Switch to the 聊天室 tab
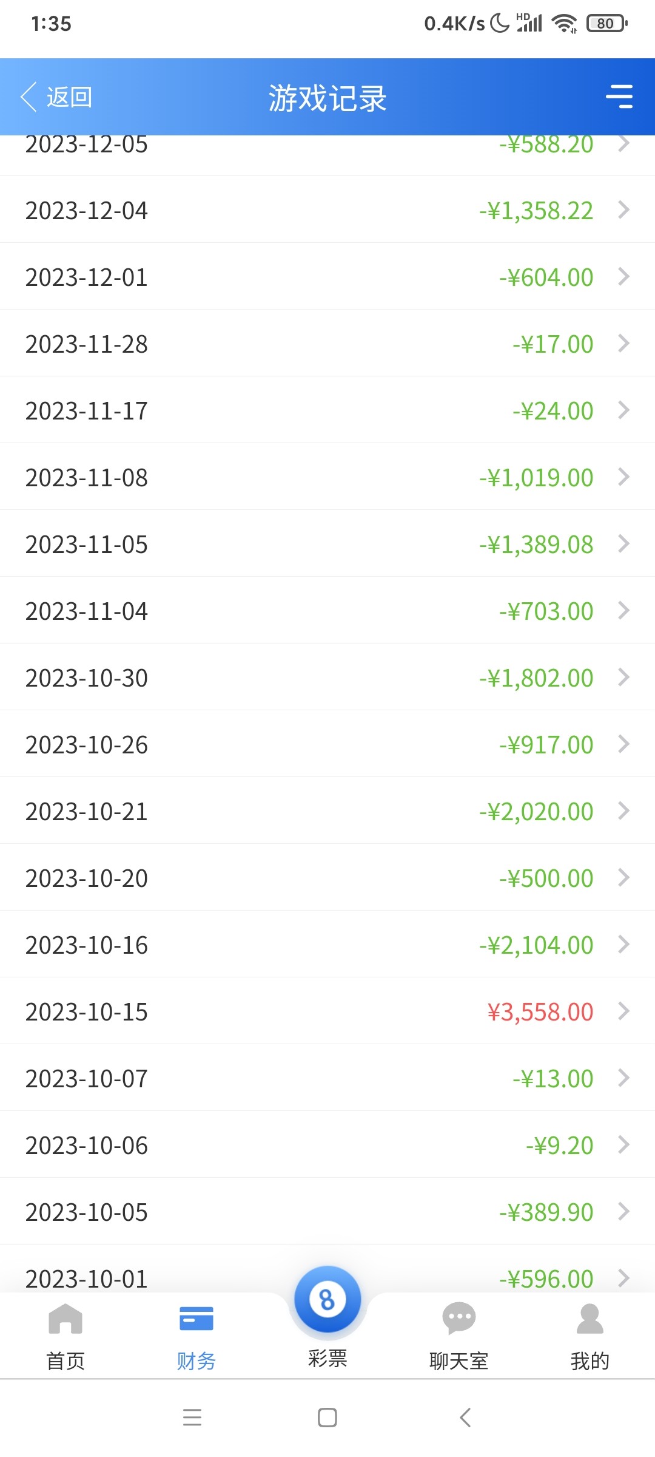The width and height of the screenshot is (655, 1457). pyautogui.click(x=458, y=1361)
